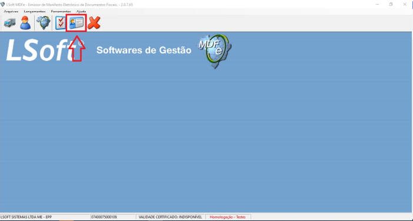
Task: Open the red checklist toolbar icon
Action: [61, 23]
